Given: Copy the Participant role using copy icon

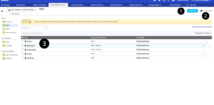Looking at the screenshot, I should pyautogui.click(x=204, y=45).
